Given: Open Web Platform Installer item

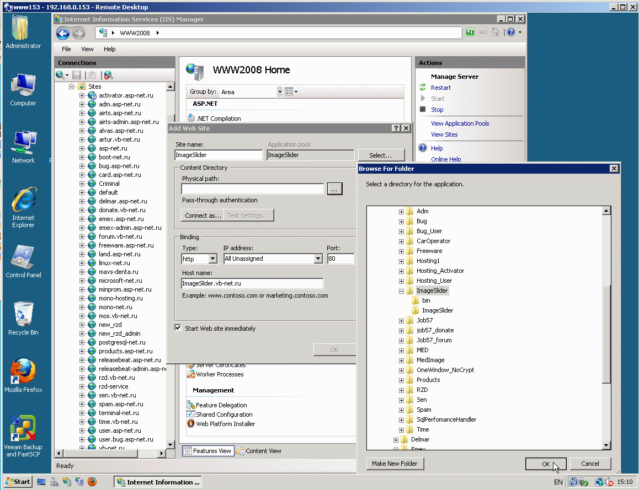Looking at the screenshot, I should [221, 424].
